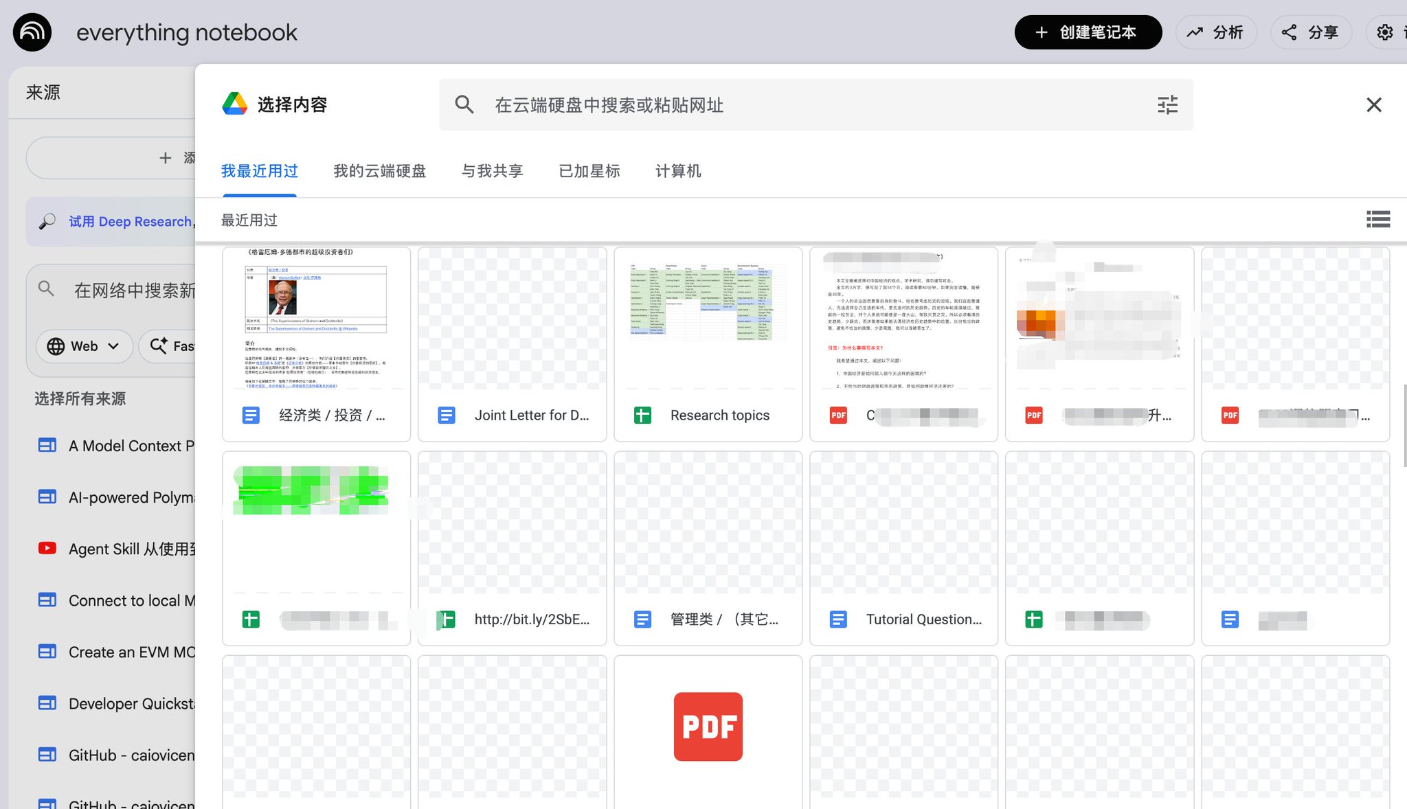Open the AI-powered Polym source
1407x809 pixels.
(x=131, y=498)
